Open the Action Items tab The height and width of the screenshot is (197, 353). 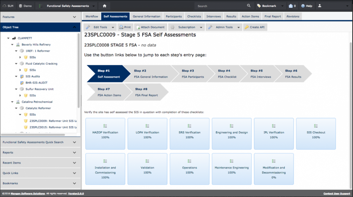pyautogui.click(x=250, y=16)
